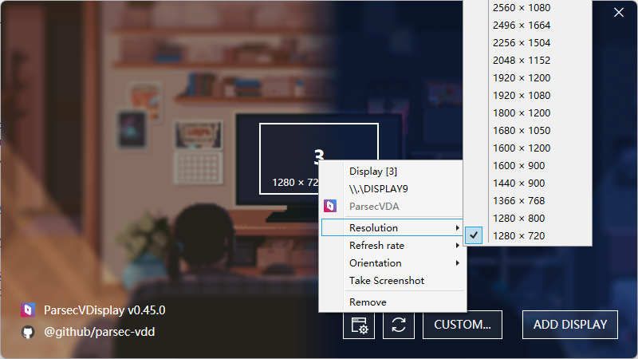Viewport: 638px width, 359px height.
Task: Open the display settings window icon button
Action: pos(358,325)
